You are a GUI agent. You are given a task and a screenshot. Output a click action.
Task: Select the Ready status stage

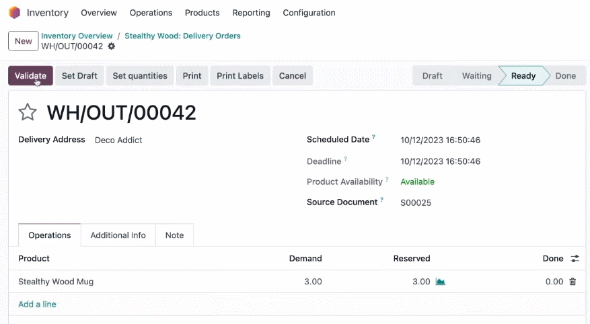pyautogui.click(x=523, y=75)
